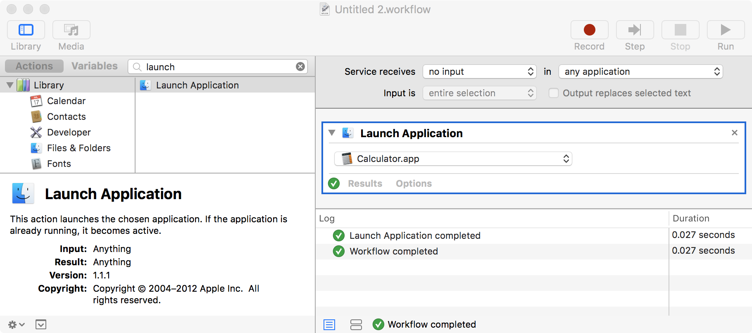Hide the action description panel
Image resolution: width=752 pixels, height=333 pixels.
point(41,325)
